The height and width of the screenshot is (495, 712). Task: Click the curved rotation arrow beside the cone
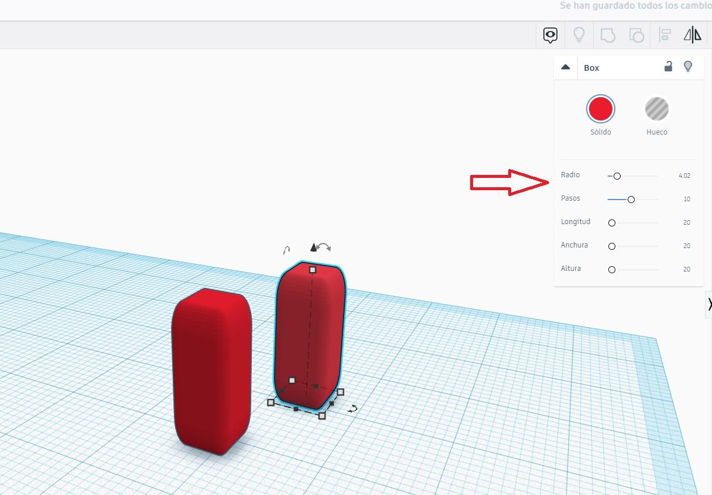pyautogui.click(x=324, y=247)
